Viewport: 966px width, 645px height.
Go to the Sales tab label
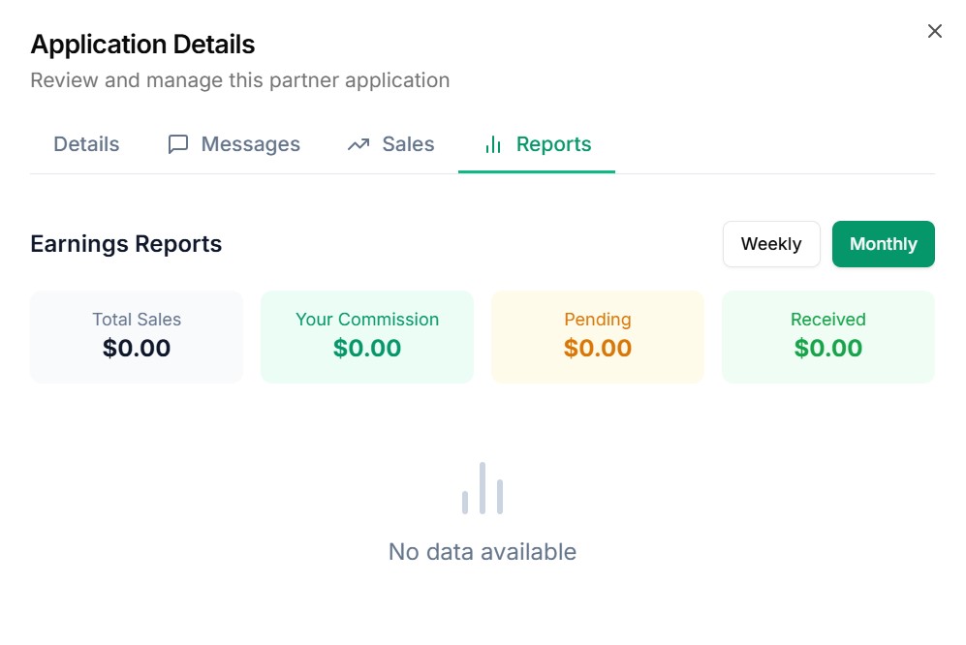coord(408,144)
